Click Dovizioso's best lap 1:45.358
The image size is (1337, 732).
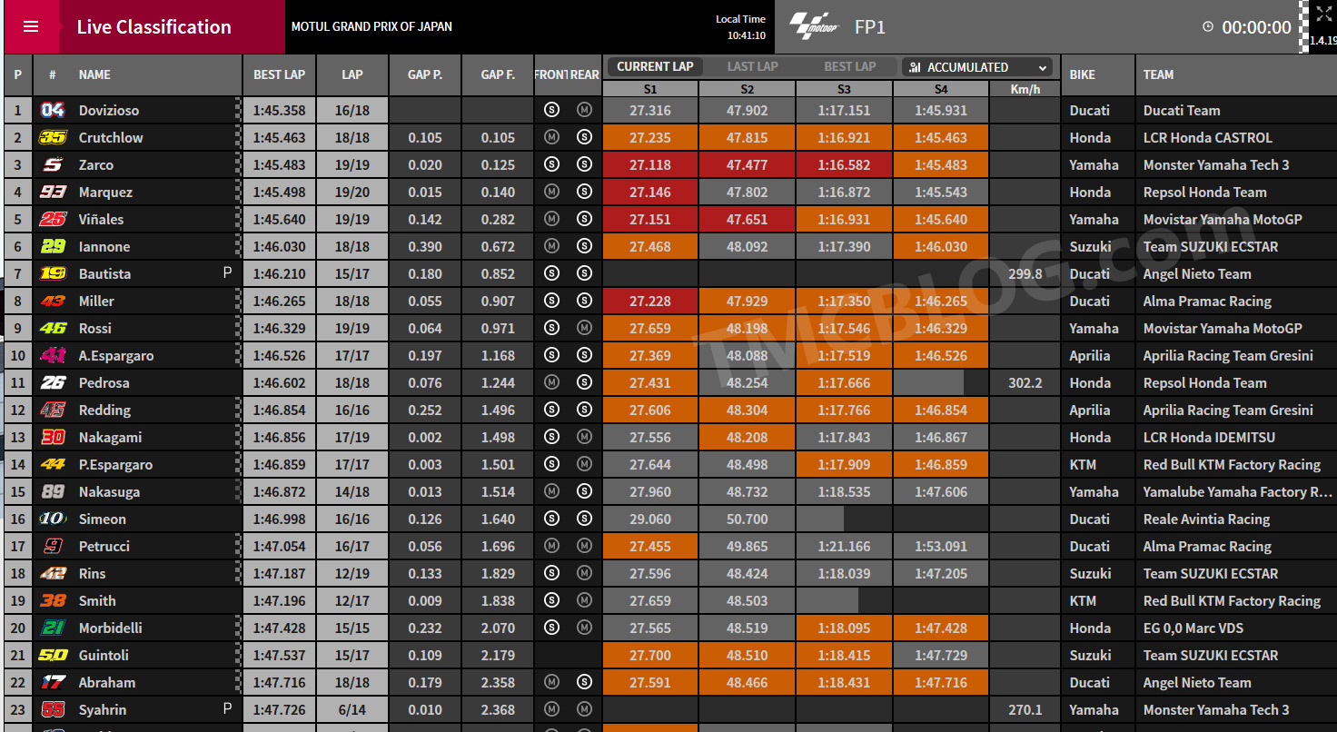[280, 110]
